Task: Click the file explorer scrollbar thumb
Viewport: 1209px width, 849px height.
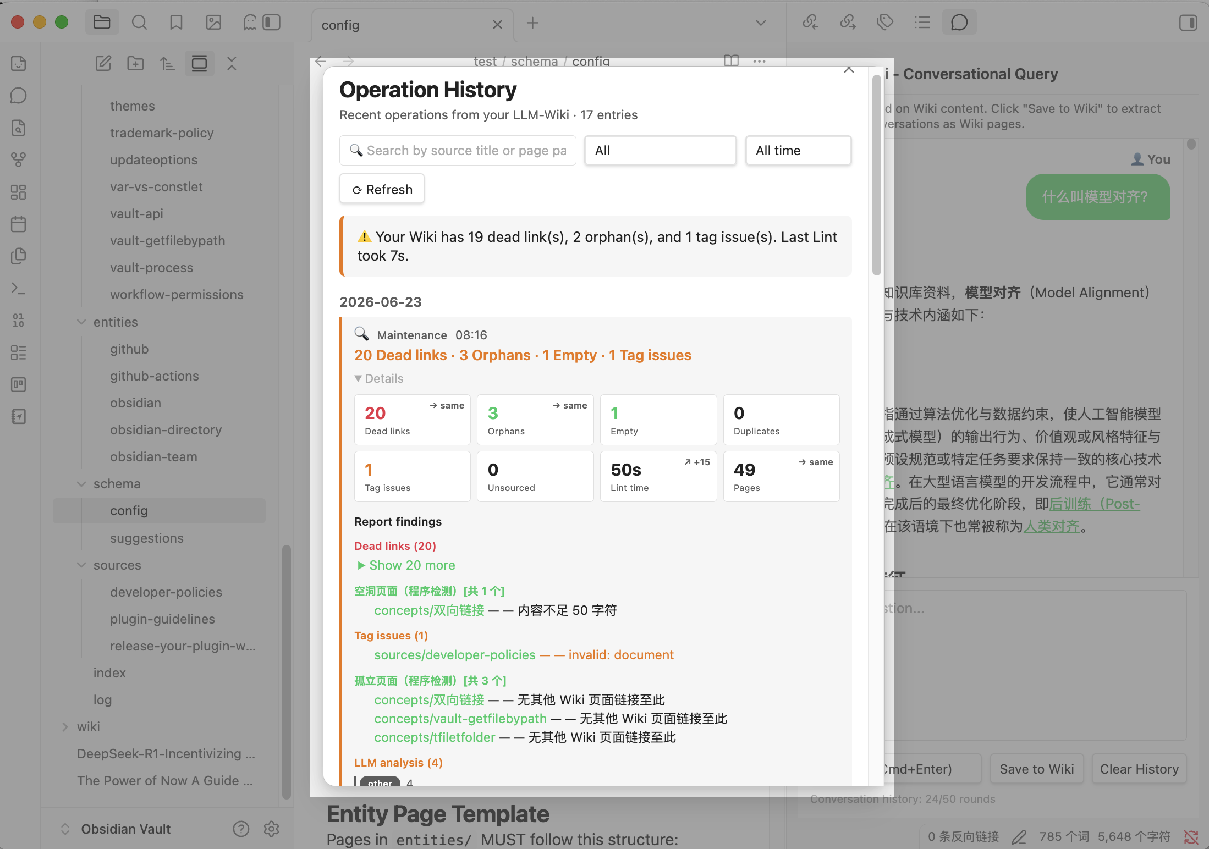Action: 286,671
